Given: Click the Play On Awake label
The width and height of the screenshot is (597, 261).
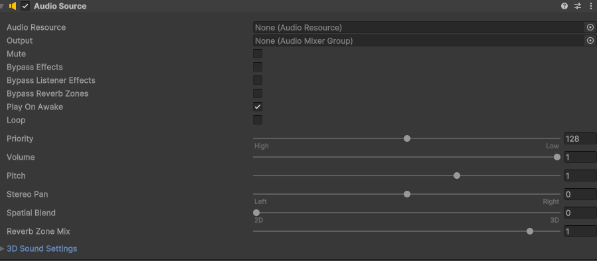Looking at the screenshot, I should click(x=35, y=107).
